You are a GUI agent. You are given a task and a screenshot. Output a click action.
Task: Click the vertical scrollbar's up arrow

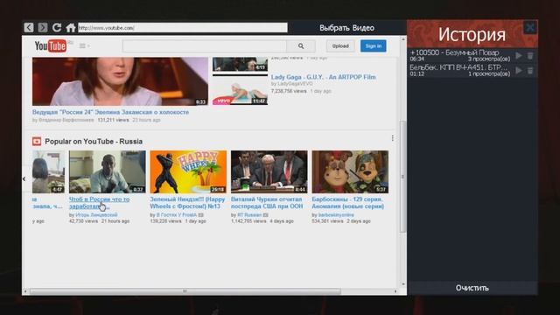(402, 39)
